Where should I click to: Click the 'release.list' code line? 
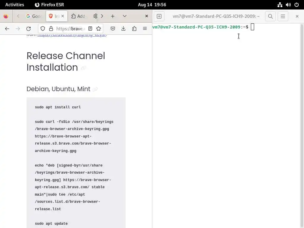click(48, 209)
